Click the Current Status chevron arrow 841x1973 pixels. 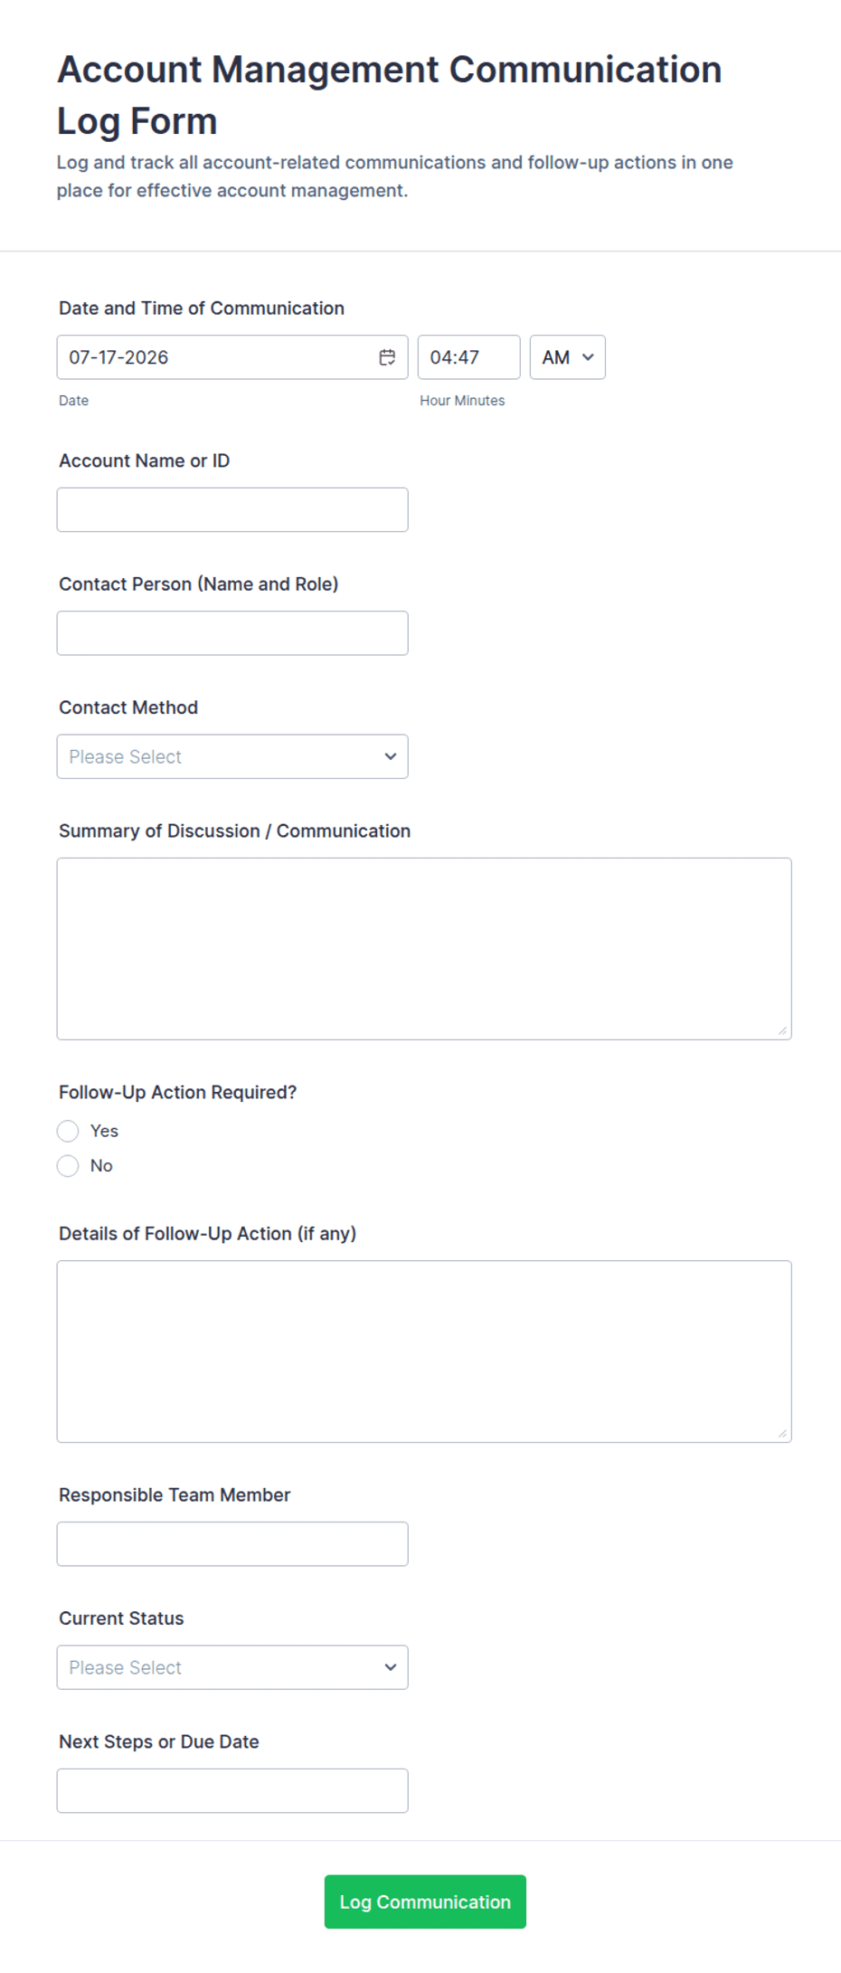click(x=391, y=1667)
